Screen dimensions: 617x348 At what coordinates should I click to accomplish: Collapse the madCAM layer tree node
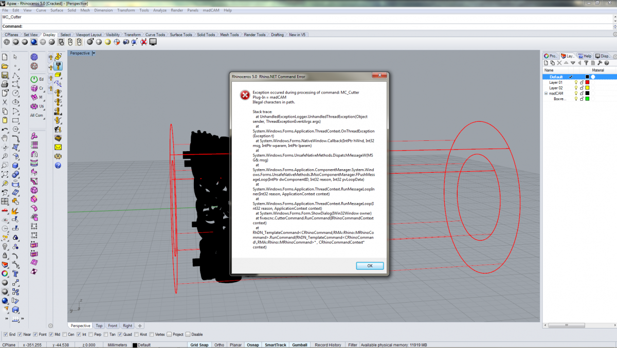coord(546,93)
